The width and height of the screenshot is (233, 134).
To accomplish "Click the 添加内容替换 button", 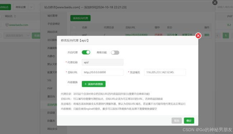I will (94, 84).
